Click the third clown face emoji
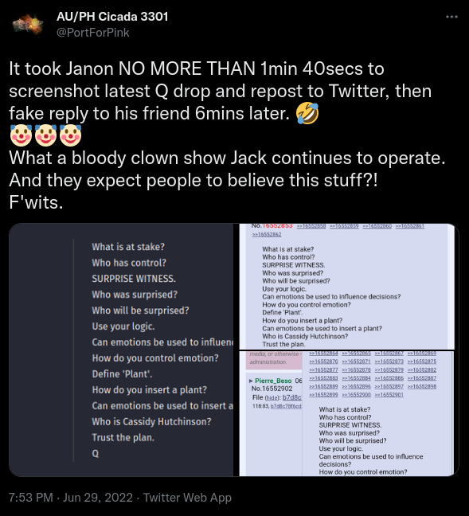 70,135
